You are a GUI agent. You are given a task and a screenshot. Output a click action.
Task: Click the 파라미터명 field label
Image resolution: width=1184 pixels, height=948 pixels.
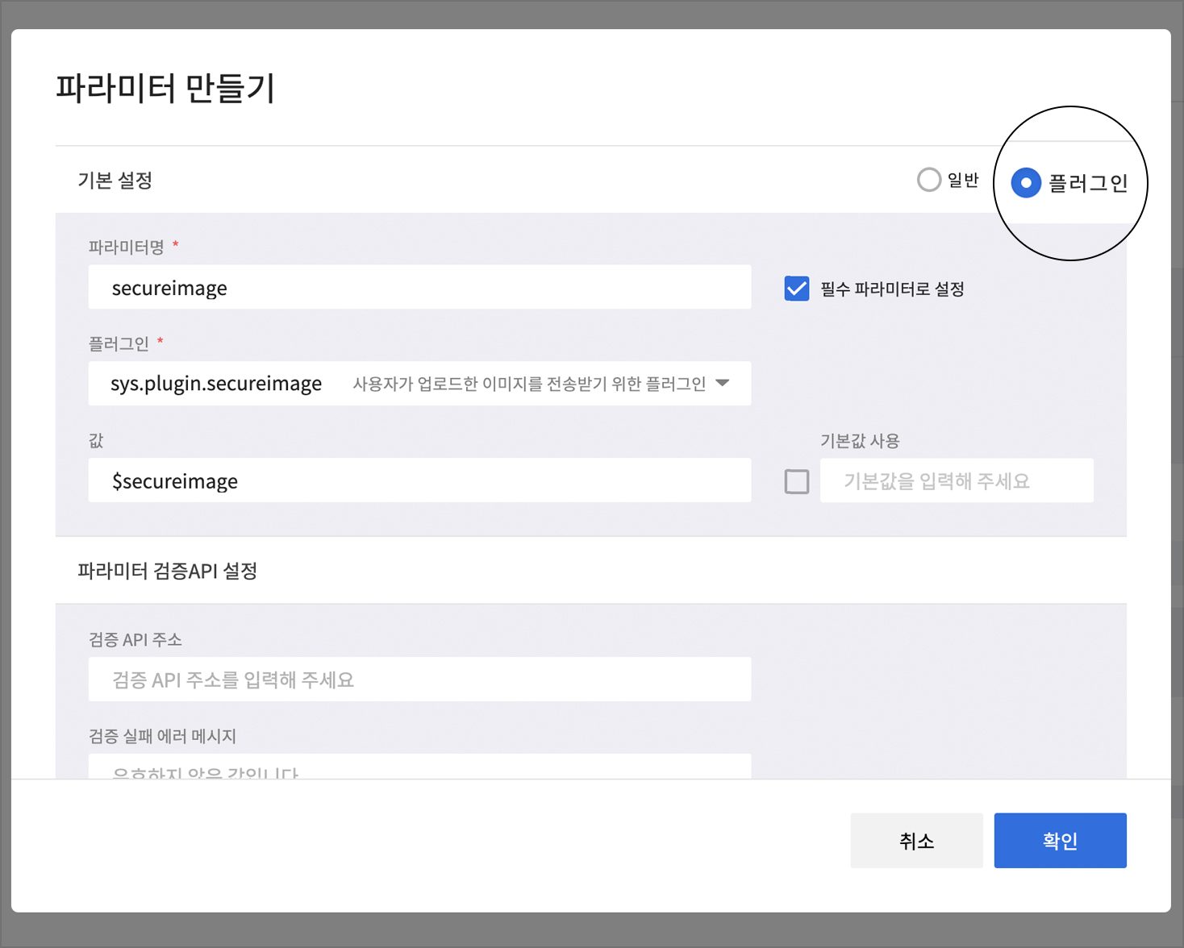pyautogui.click(x=127, y=247)
